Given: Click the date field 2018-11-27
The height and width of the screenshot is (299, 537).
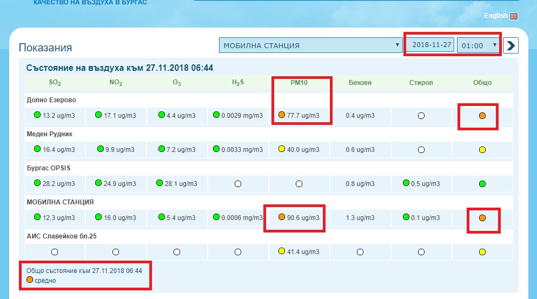Looking at the screenshot, I should pos(430,45).
